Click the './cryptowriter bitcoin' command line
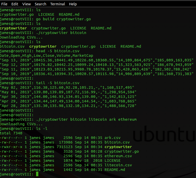This screenshot has height=178, width=196. [x=61, y=33]
